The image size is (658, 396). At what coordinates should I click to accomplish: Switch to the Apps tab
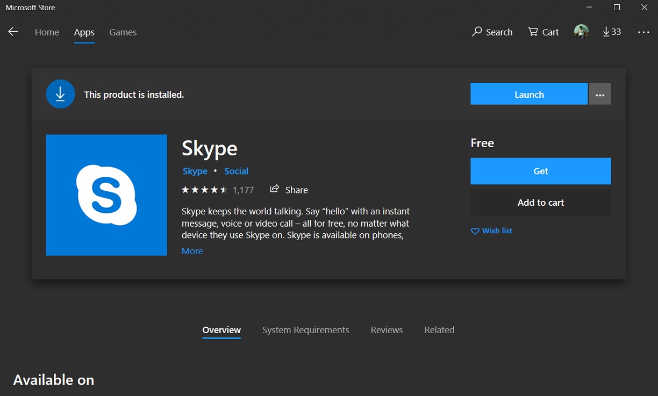pos(84,32)
